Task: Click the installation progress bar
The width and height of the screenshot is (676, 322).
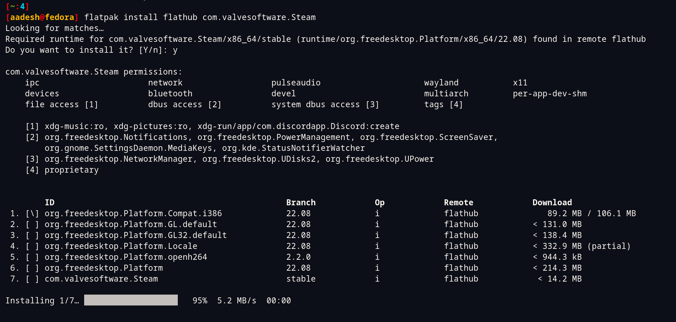Action: tap(131, 300)
